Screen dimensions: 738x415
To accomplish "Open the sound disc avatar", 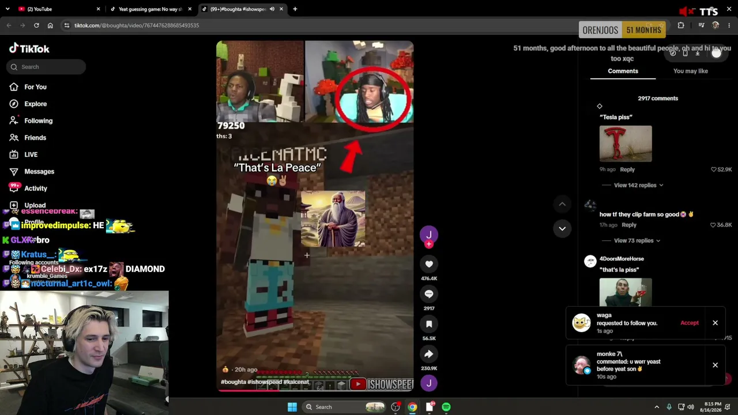I will point(429,383).
